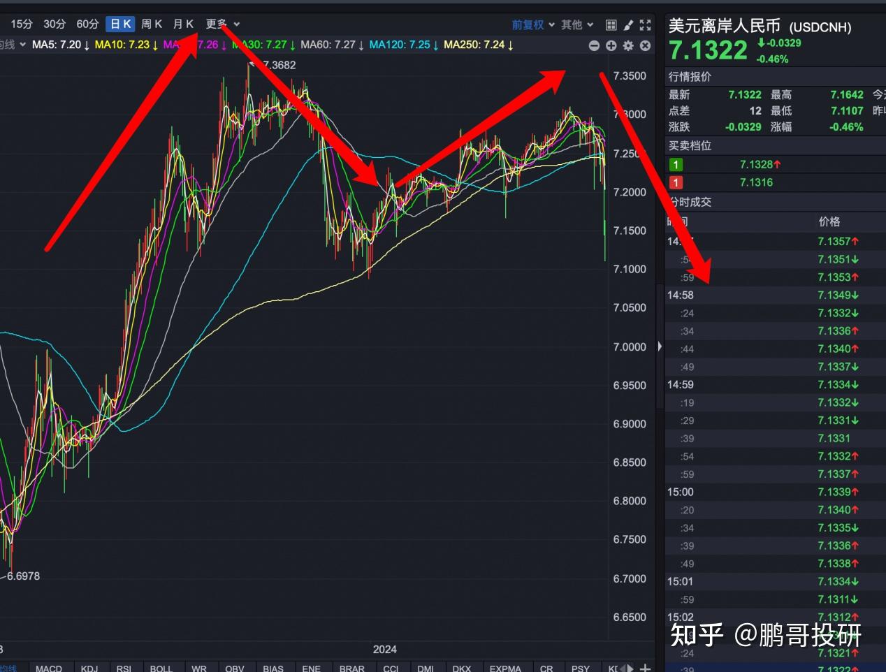Viewport: 886px width, 672px height.
Task: Select the 60分 period button
Action: click(87, 23)
